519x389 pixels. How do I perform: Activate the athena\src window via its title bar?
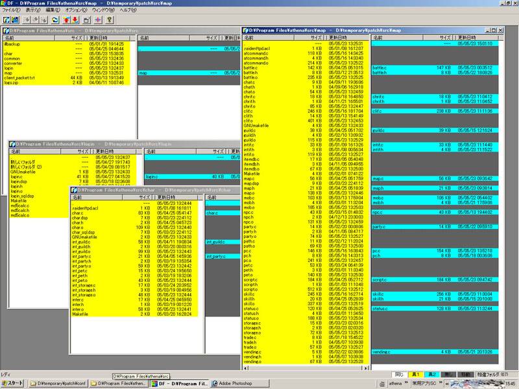coord(121,30)
